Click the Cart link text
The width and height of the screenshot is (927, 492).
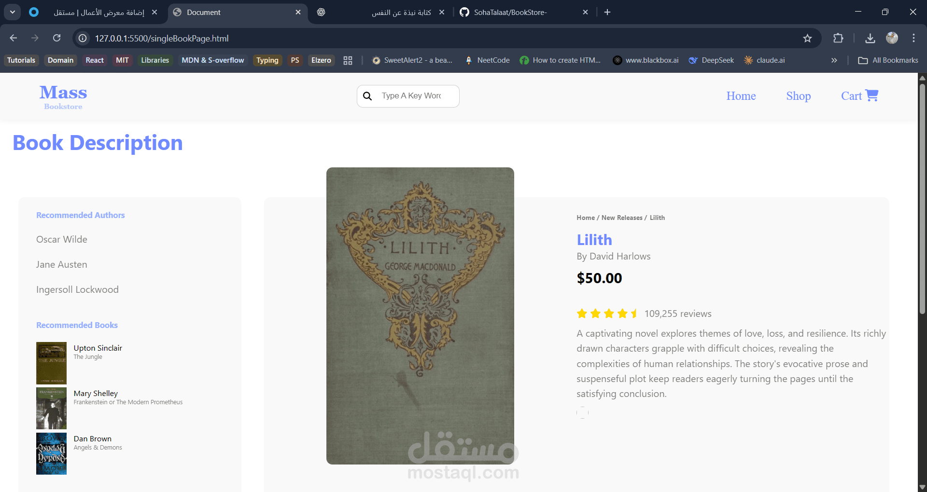(x=851, y=96)
